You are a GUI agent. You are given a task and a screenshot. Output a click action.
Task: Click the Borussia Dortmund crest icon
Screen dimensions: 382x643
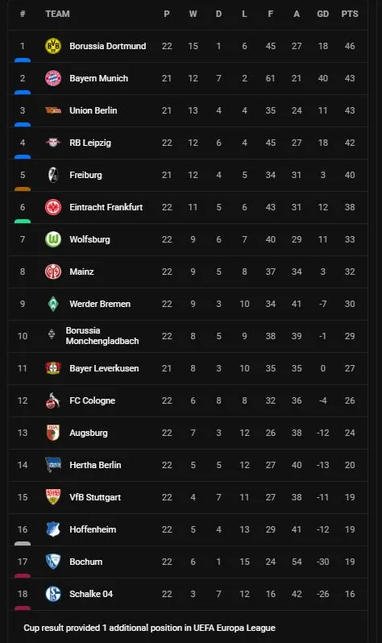[53, 46]
